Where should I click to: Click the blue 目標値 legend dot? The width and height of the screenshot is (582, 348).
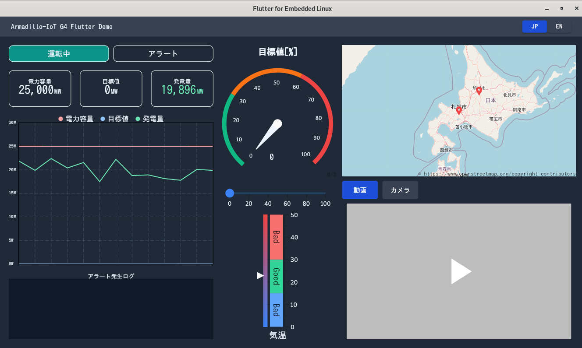point(103,119)
